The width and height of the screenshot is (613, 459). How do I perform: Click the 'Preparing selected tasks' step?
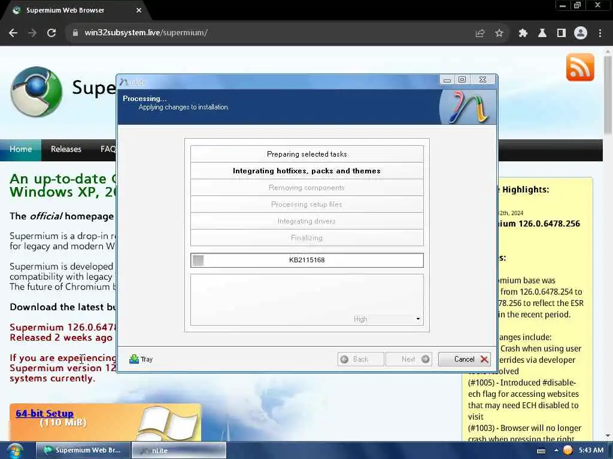pos(307,154)
